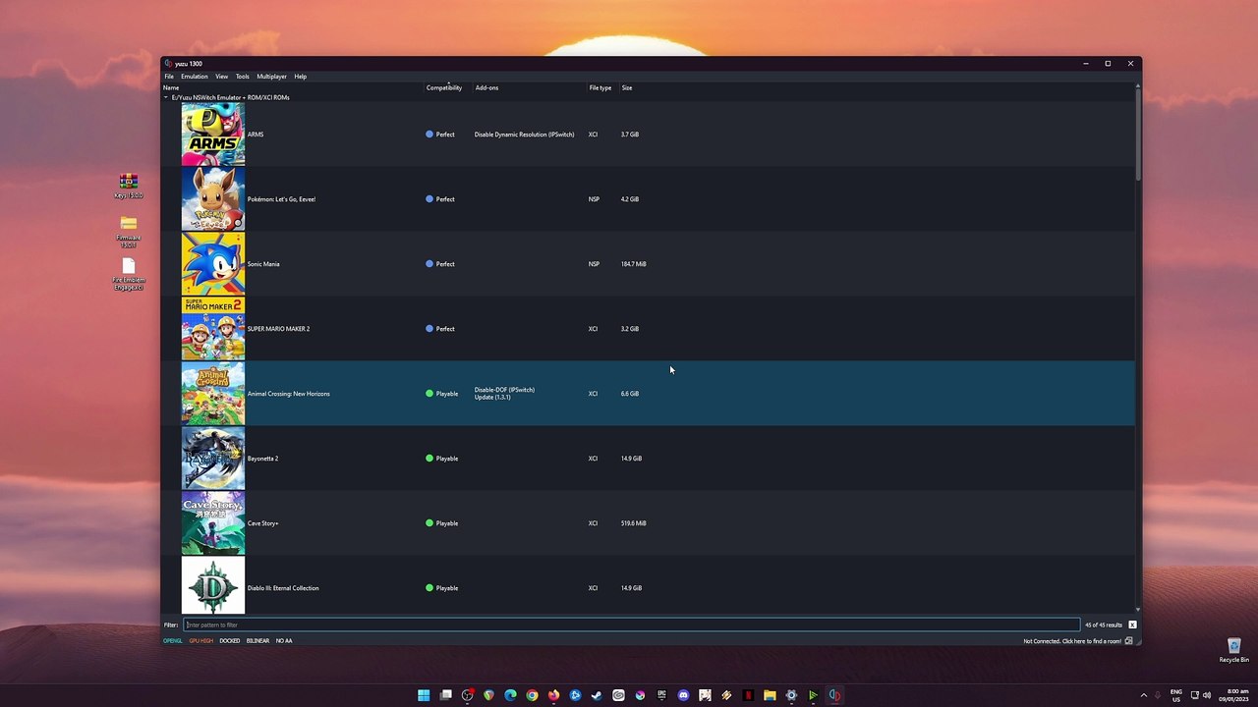
Task: Select the Pokémon Let's Go Eevee cover art
Action: pos(213,199)
